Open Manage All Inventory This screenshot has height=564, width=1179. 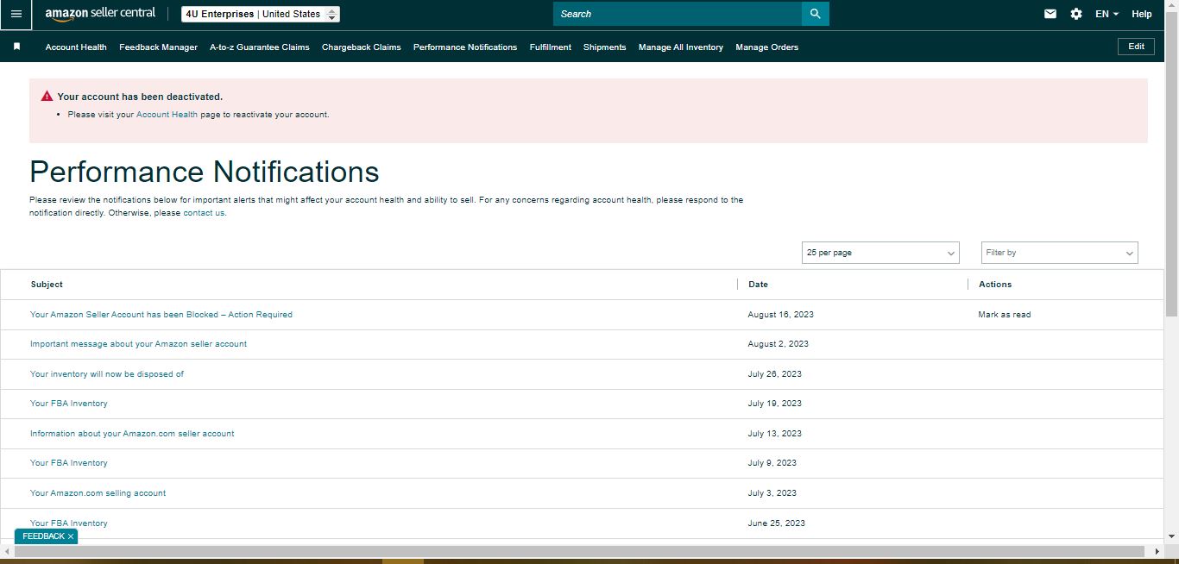[x=681, y=47]
